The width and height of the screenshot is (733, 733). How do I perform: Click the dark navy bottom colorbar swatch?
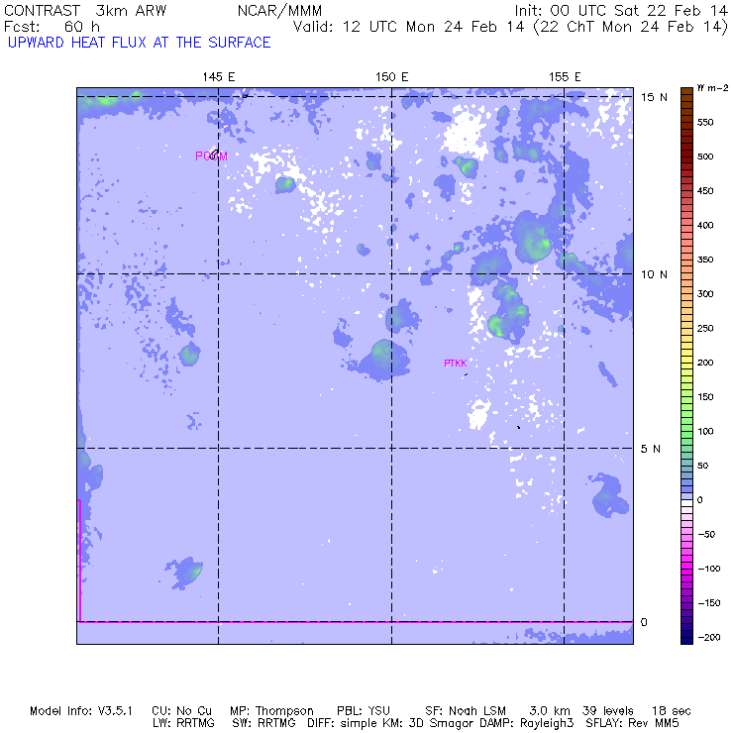click(686, 641)
